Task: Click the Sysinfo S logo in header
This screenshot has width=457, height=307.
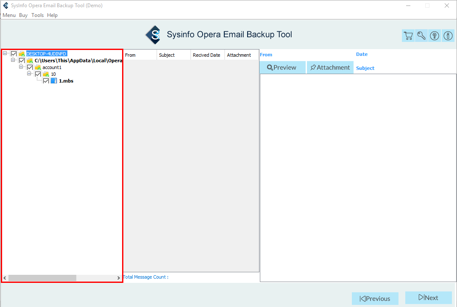Action: [153, 35]
